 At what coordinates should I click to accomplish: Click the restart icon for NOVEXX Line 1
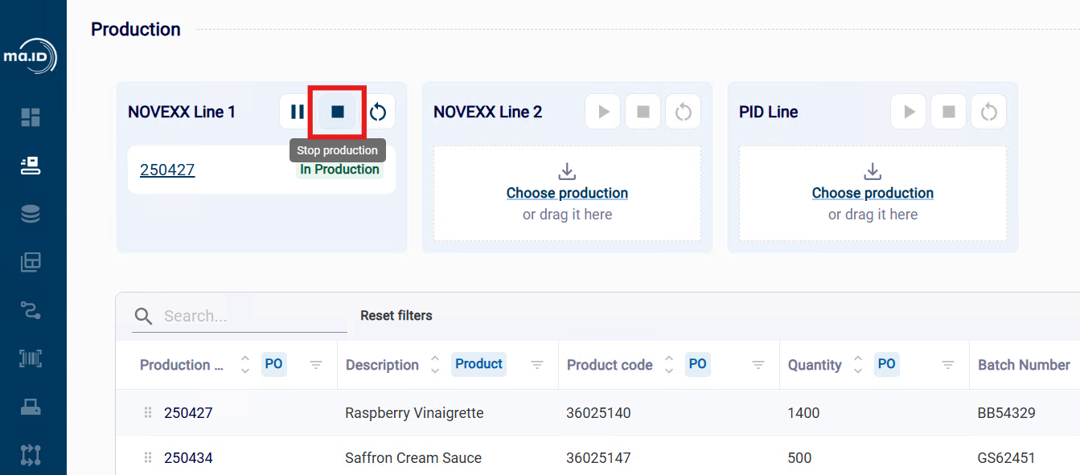coord(378,112)
